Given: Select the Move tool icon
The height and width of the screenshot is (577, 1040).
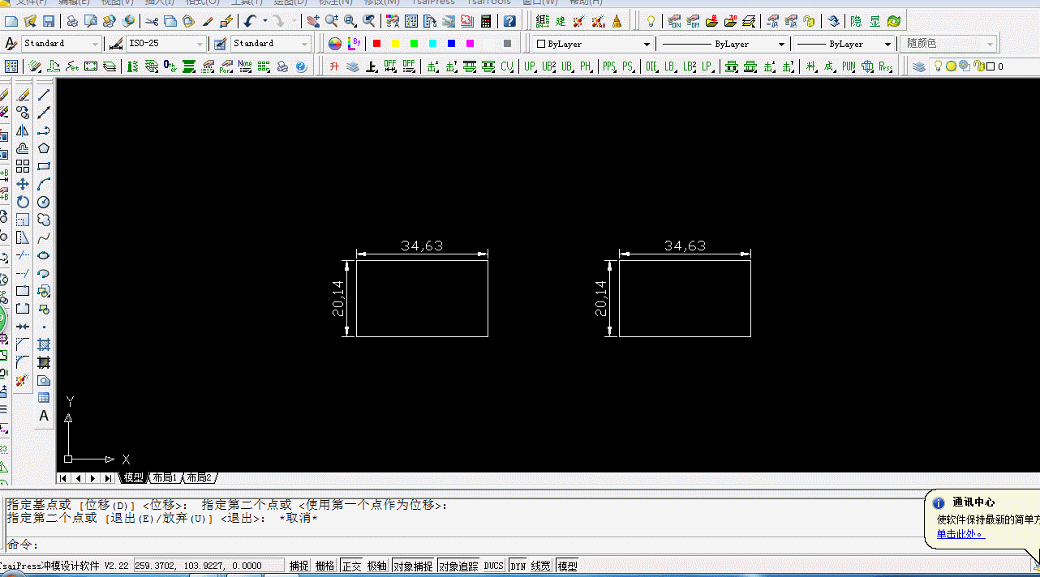Looking at the screenshot, I should click(23, 184).
